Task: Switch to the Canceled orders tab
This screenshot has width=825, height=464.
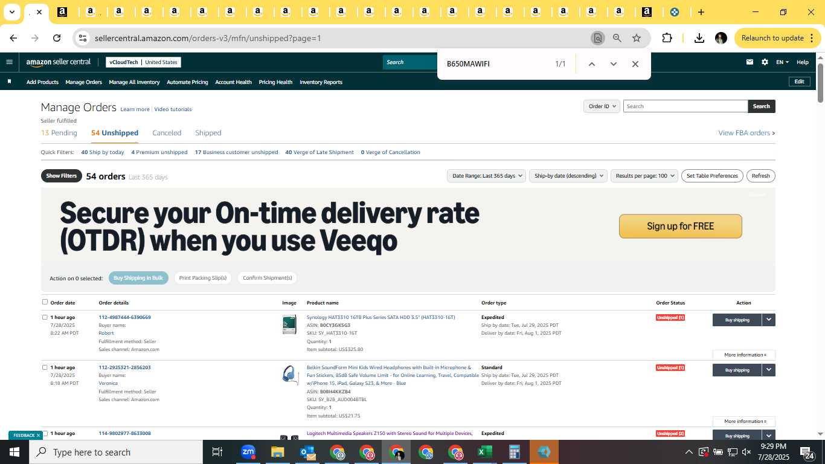Action: pyautogui.click(x=167, y=133)
